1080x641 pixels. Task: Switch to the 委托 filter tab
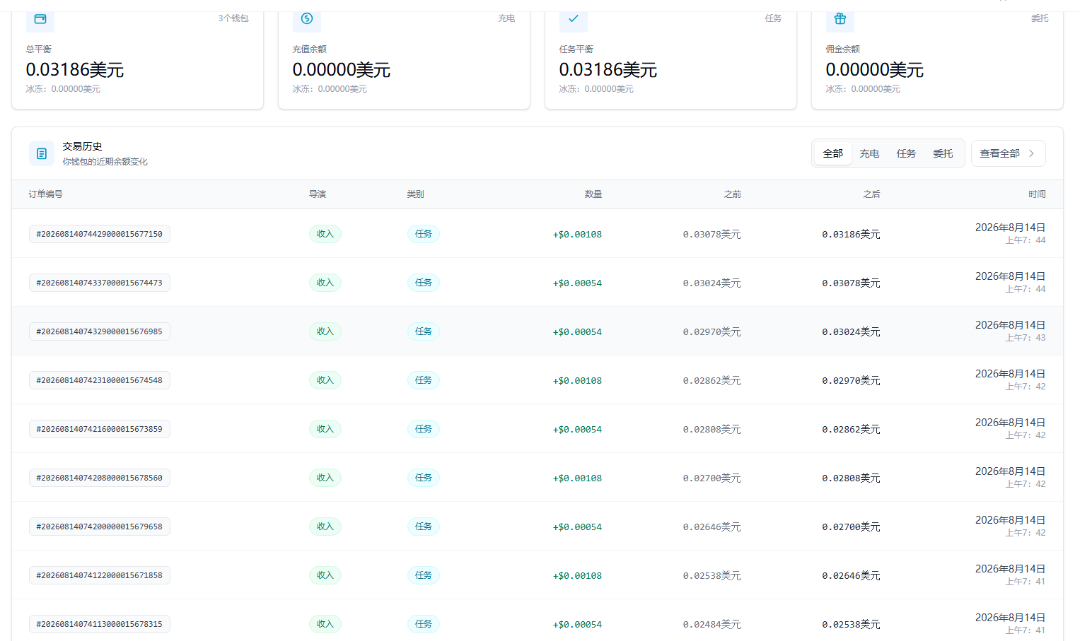(943, 153)
